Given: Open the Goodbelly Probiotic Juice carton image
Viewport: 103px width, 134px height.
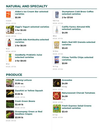Looking at the screenshot, I should (10, 58).
